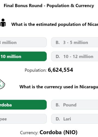Click the Final Bonus Round heading
Viewport: 98px width, 137px height.
point(49,6)
